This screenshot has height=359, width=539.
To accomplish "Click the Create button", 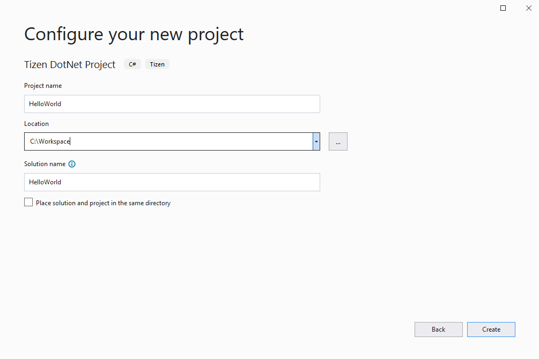I will pos(491,329).
